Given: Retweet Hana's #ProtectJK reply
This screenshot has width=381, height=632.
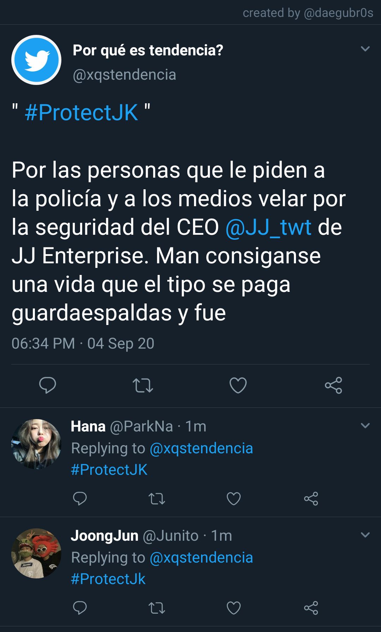Looking at the screenshot, I should tap(157, 499).
